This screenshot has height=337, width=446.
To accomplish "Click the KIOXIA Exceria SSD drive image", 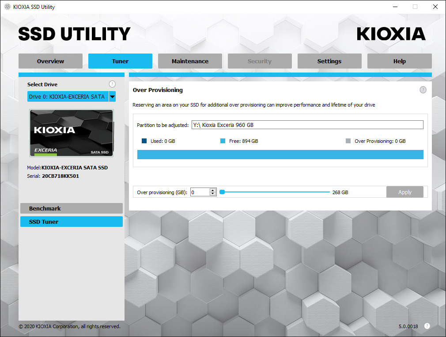I will click(71, 133).
